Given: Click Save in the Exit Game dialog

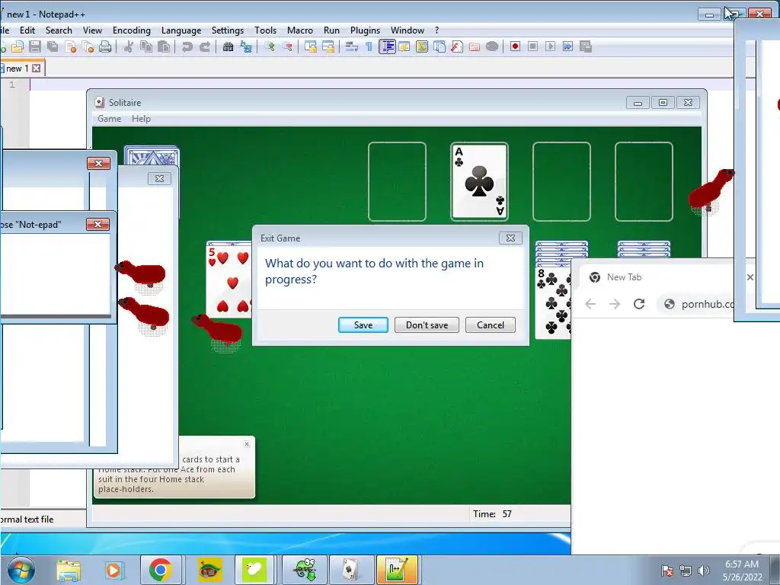Looking at the screenshot, I should point(363,324).
